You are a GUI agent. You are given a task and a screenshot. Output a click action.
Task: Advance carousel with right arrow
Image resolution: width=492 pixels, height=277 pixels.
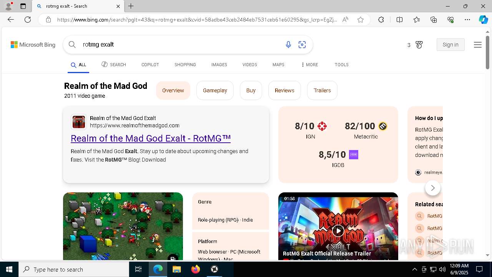[433, 188]
